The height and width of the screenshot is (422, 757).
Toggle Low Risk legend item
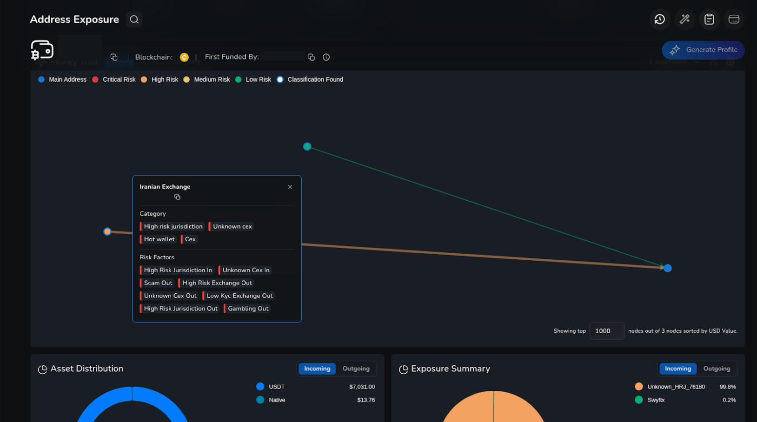coord(253,79)
